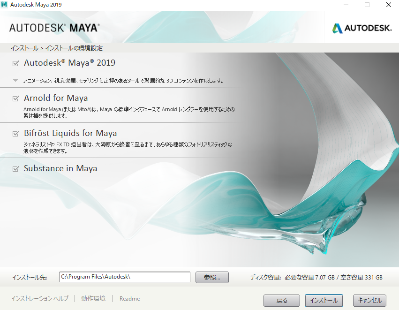Click the Substance in Maya title
Image resolution: width=399 pixels, height=310 pixels.
[x=60, y=168]
